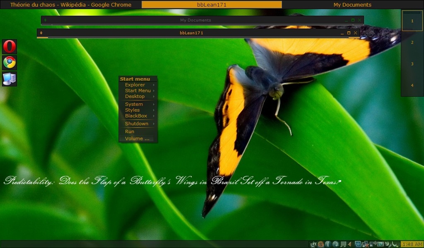Expand the Shutdown submenu
The width and height of the screenshot is (424, 248).
138,124
